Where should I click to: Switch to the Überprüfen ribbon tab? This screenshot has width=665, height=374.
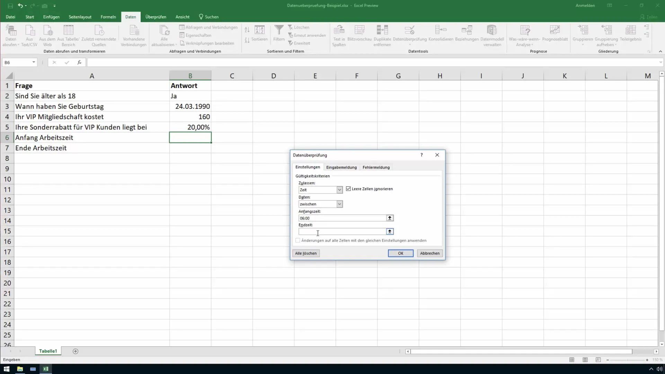[x=156, y=17]
